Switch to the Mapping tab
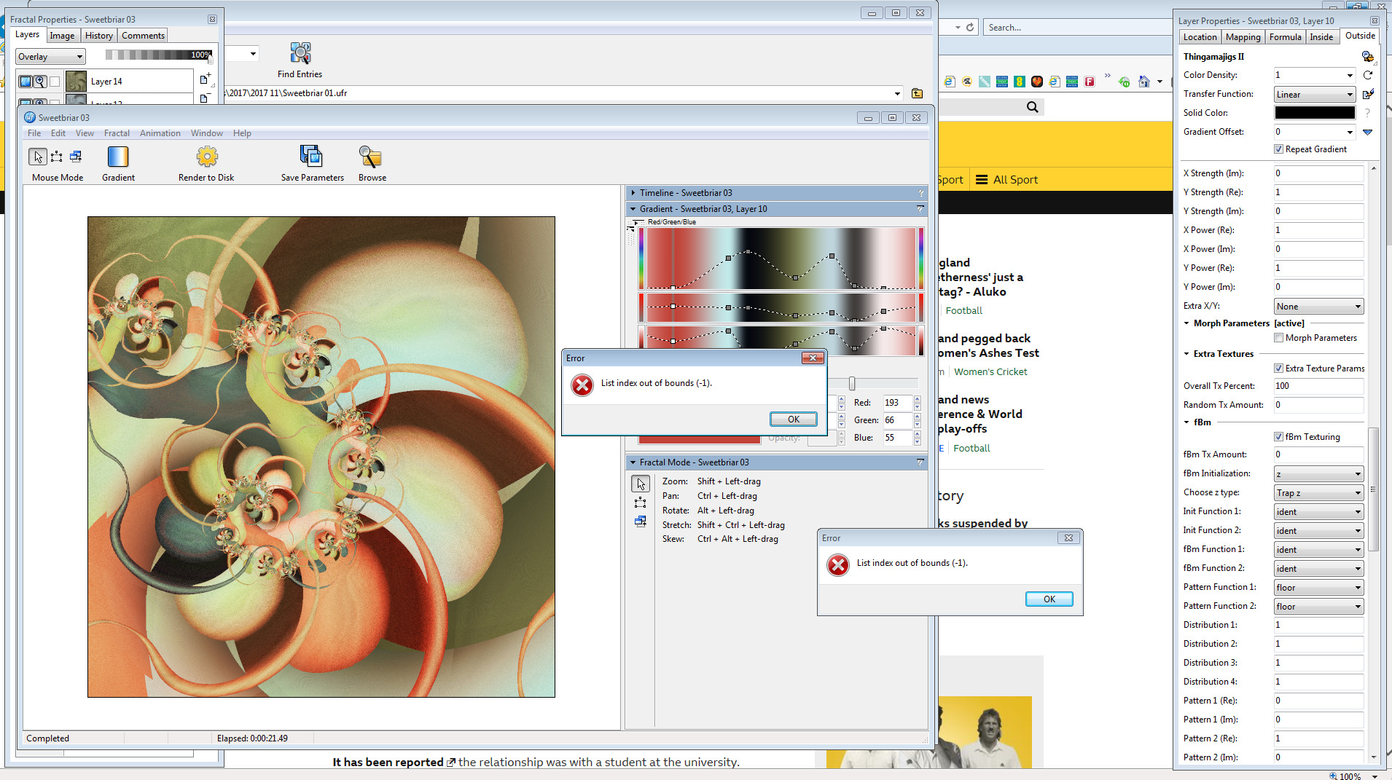Viewport: 1392px width, 780px height. 1243,37
